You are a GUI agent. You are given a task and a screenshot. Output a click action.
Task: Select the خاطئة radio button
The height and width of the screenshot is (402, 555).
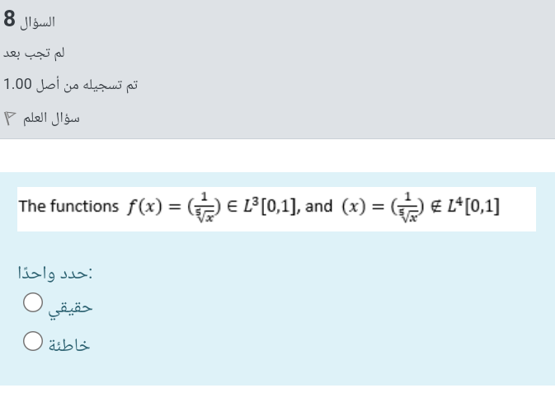pos(33,341)
